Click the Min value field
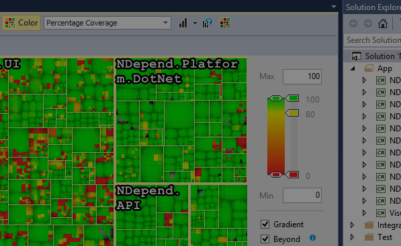Viewport: 401px width, 246px height. pyautogui.click(x=302, y=195)
